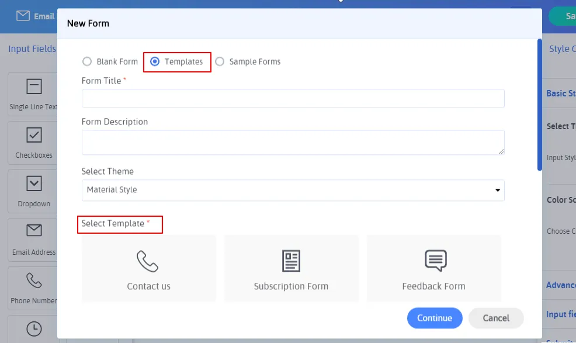
Task: Pick the Feedback Form speech bubble icon
Action: [x=435, y=261]
